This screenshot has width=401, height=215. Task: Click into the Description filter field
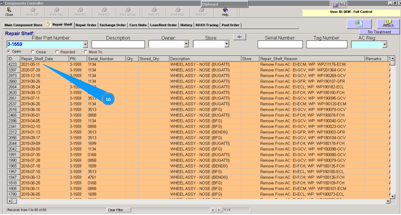pyautogui.click(x=118, y=44)
